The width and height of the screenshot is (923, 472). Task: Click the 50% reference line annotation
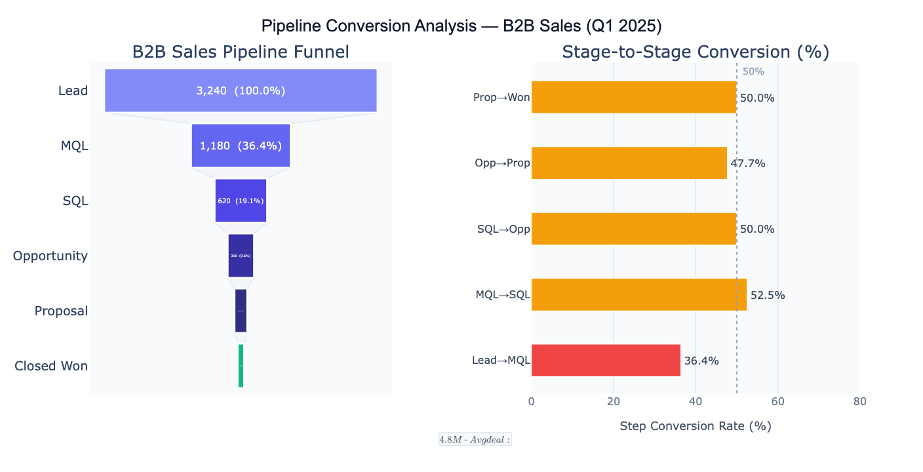coord(753,71)
